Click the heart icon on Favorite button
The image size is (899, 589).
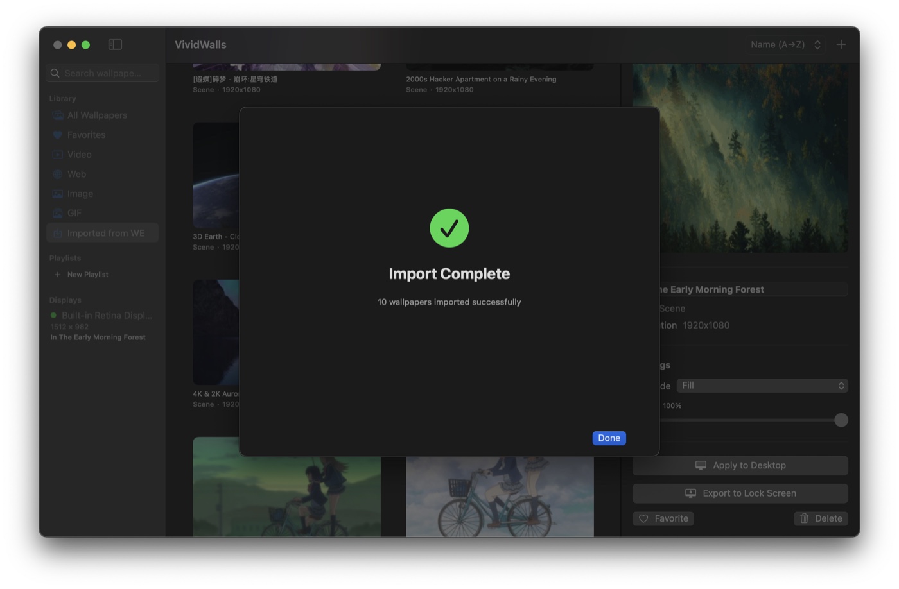643,518
